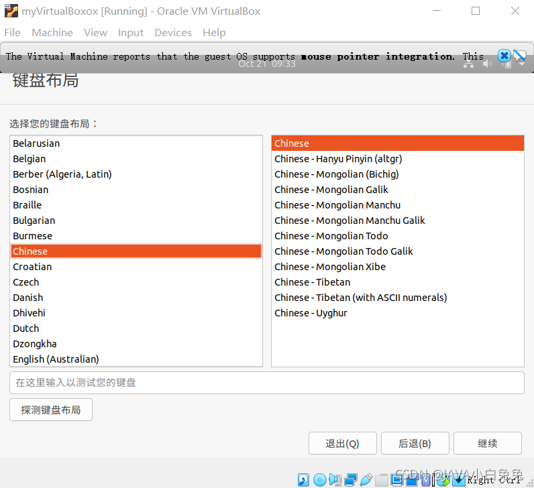Click the mouse integration arrow icon near Right Ctrl
The height and width of the screenshot is (488, 534).
[459, 480]
